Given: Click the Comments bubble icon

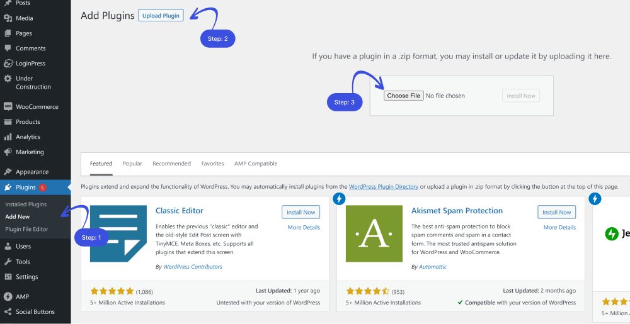Looking at the screenshot, I should 8,48.
